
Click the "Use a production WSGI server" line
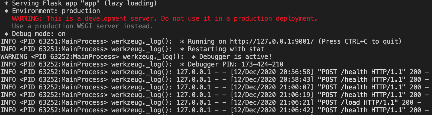[x=82, y=26]
